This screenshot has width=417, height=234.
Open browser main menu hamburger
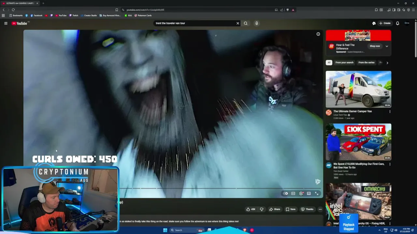coord(413,10)
